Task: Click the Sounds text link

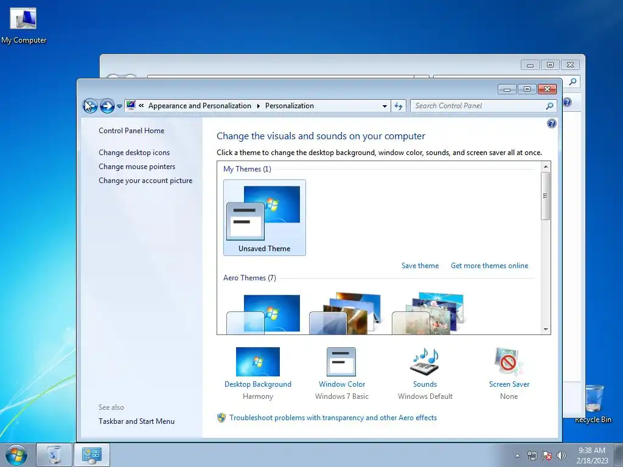Action: [425, 384]
